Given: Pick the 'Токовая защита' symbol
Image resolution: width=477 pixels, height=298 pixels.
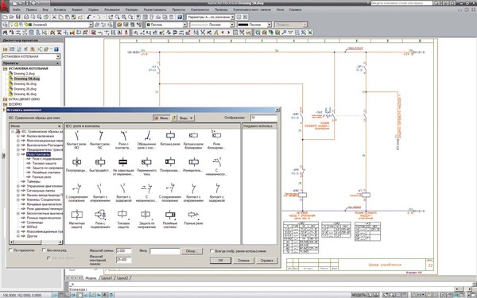Looking at the screenshot, I should 123,219.
